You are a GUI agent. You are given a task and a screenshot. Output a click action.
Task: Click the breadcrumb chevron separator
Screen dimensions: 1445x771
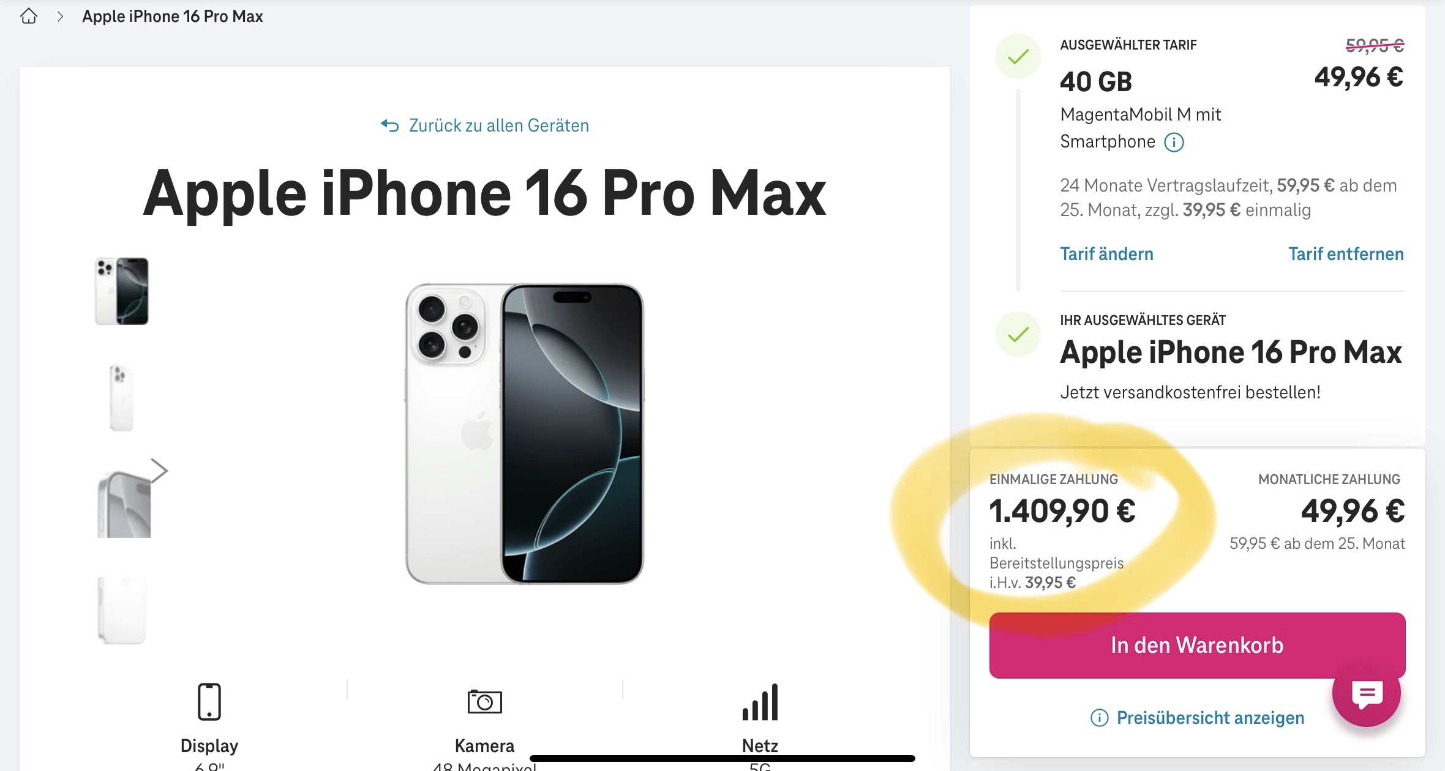[x=60, y=17]
